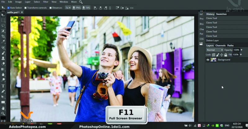Open the File menu

3,2
